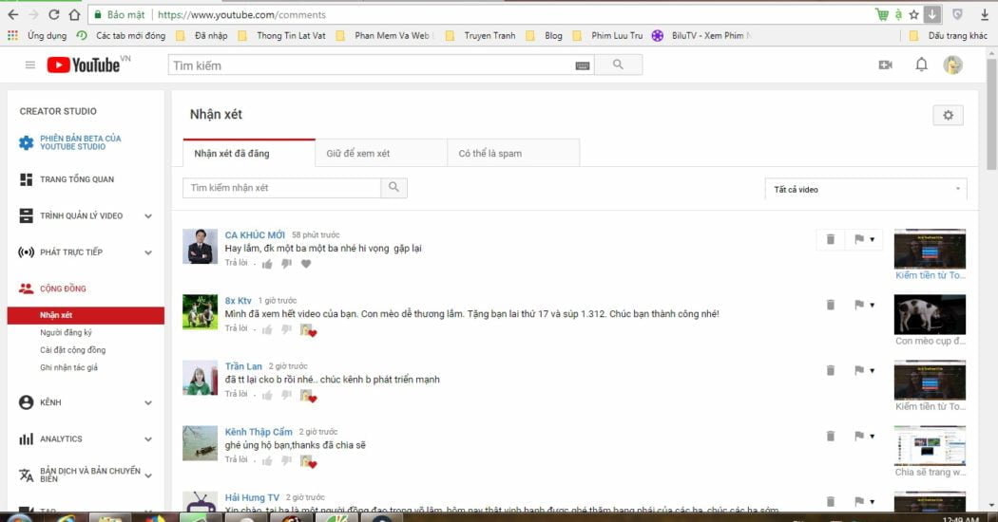Open flag menu for Kênh Thập Cẩm comment
This screenshot has width=998, height=522.
pos(864,436)
